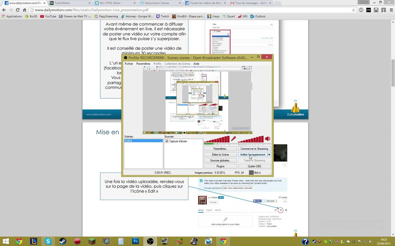Open the calculator from the taskbar

click(121, 242)
